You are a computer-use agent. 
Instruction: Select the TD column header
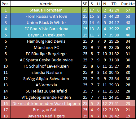coord(114,4)
